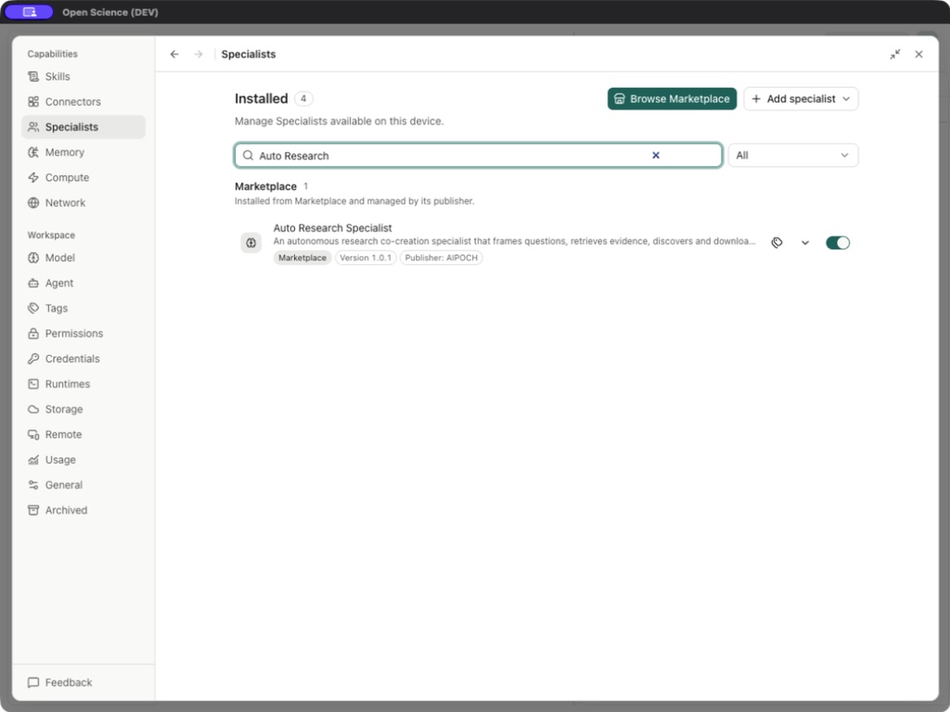
Task: Click the Model sidebar icon
Action: click(x=33, y=258)
